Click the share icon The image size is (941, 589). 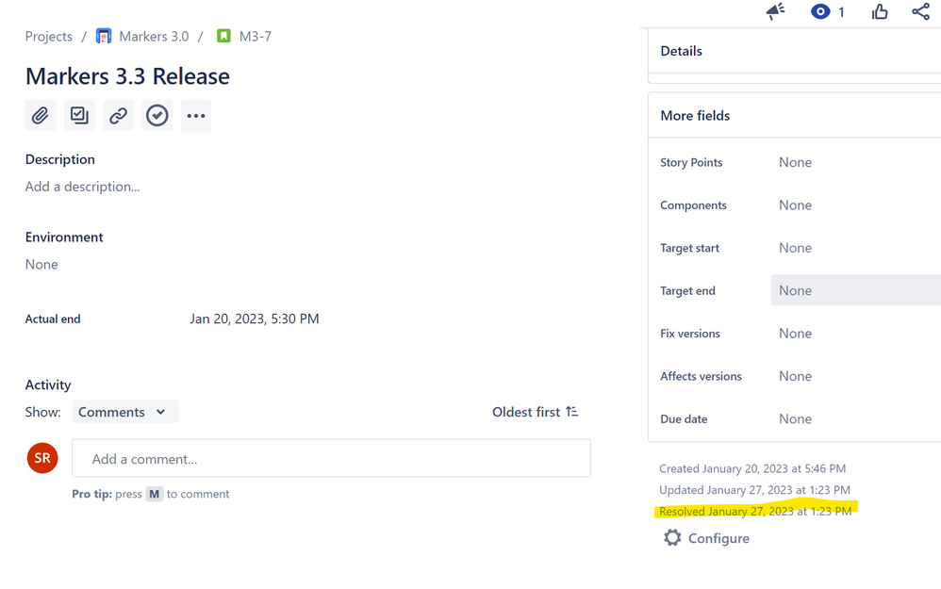[920, 11]
